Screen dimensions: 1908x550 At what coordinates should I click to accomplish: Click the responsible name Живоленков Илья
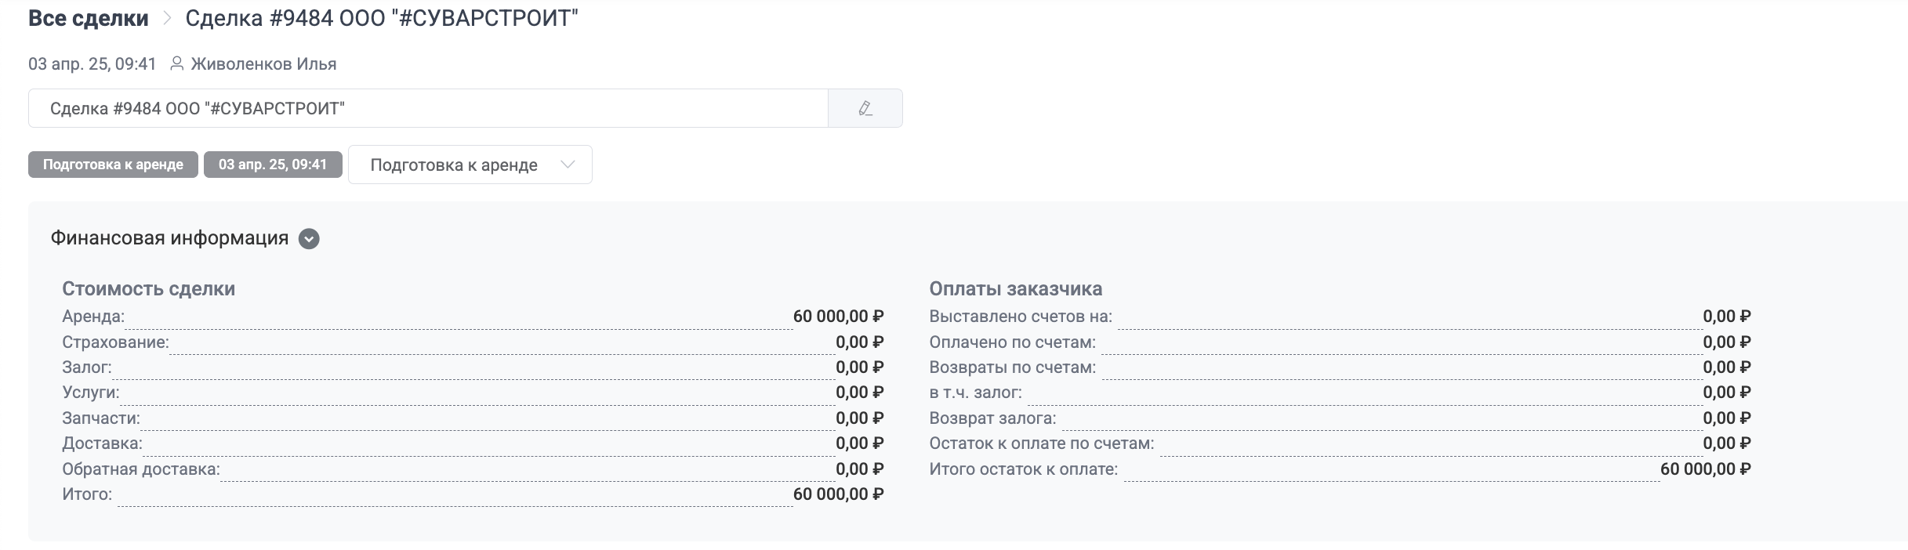tap(263, 64)
